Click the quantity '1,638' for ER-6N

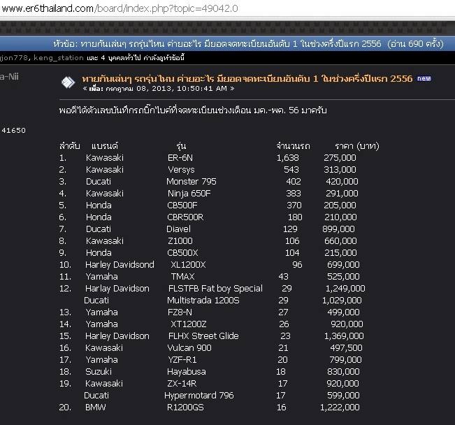(287, 158)
